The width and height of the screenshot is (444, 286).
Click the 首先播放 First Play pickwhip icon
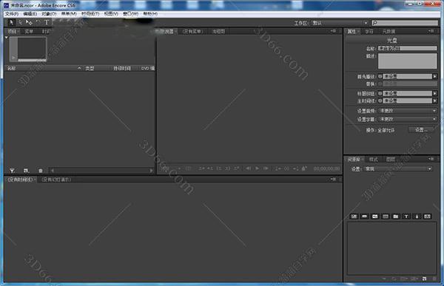(380, 76)
